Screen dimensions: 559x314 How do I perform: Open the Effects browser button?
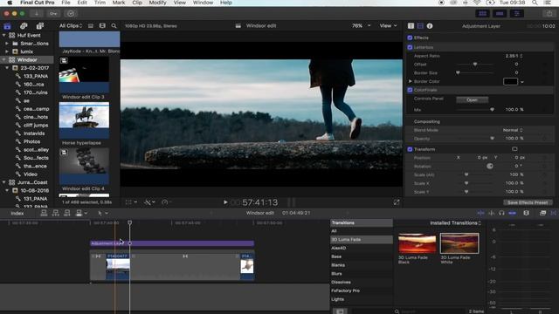[542, 213]
